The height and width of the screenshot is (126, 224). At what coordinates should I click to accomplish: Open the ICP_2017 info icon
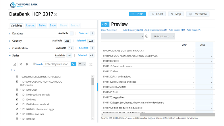pyautogui.click(x=56, y=15)
